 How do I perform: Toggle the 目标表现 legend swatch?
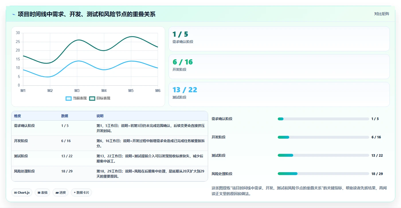point(92,98)
